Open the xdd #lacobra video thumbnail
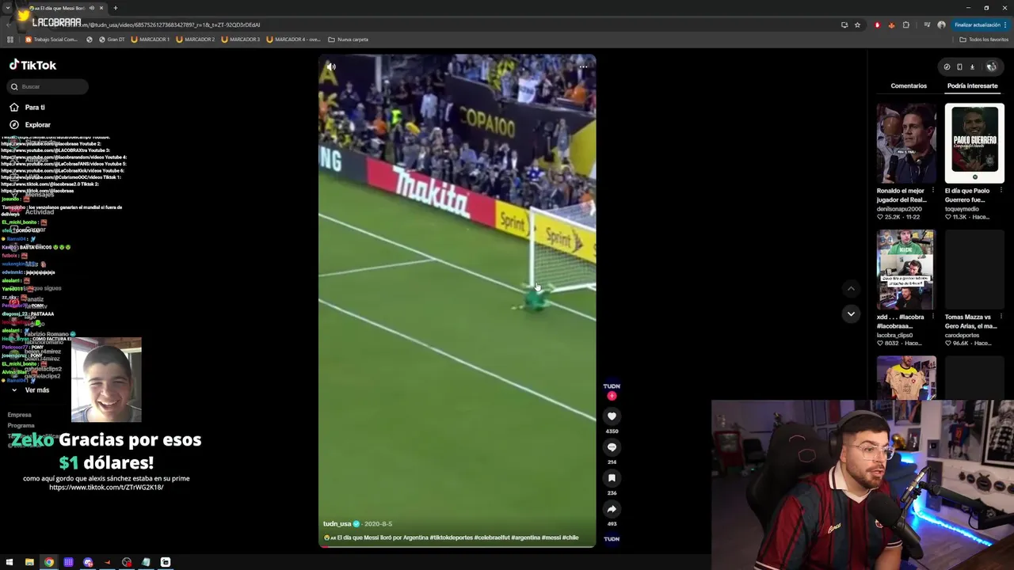 coord(905,270)
